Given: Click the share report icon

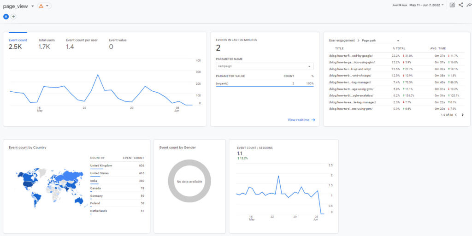Looking at the screenshot, I should pos(460,5).
